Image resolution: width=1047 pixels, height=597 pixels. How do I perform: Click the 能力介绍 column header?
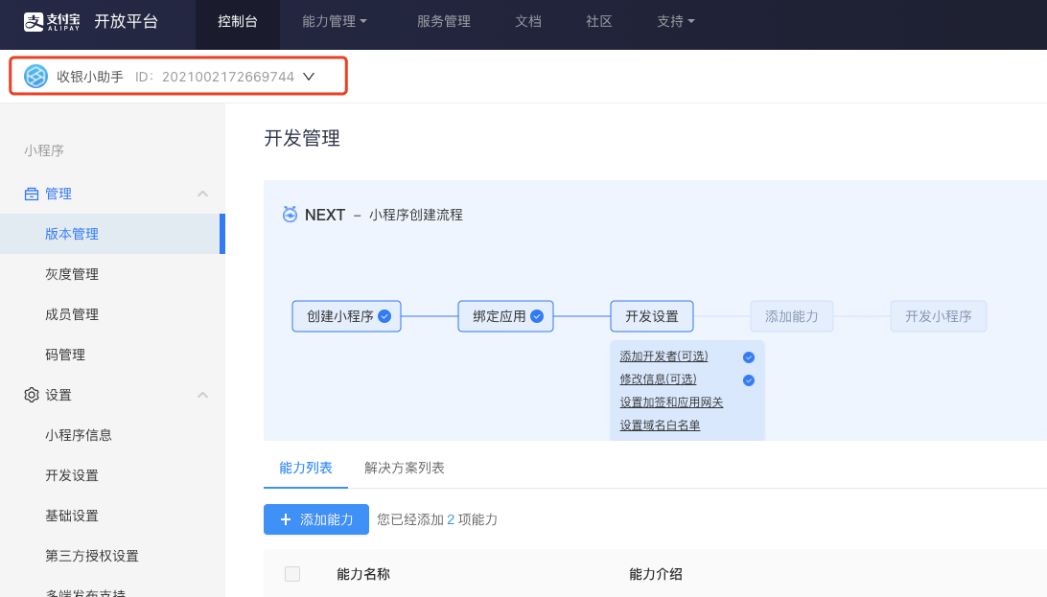656,574
